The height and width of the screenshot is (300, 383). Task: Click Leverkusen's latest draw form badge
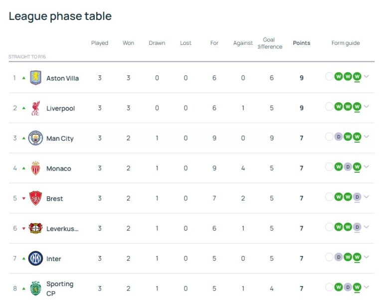(357, 227)
